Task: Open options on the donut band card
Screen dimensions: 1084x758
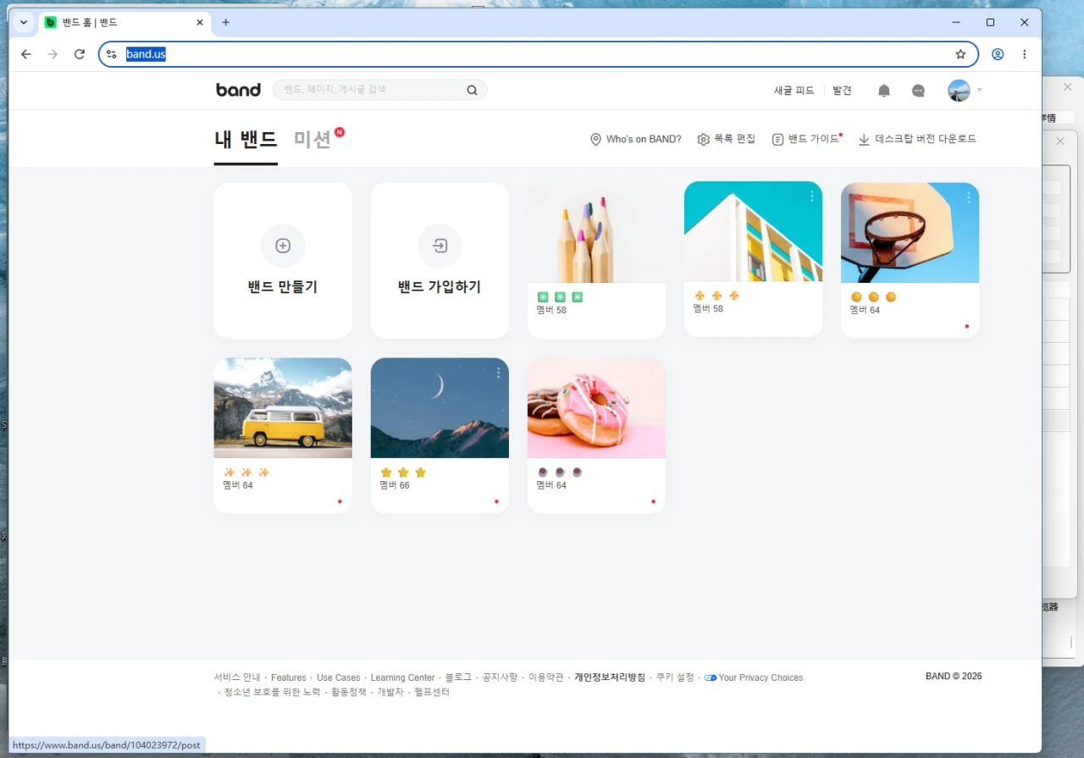Action: (655, 373)
